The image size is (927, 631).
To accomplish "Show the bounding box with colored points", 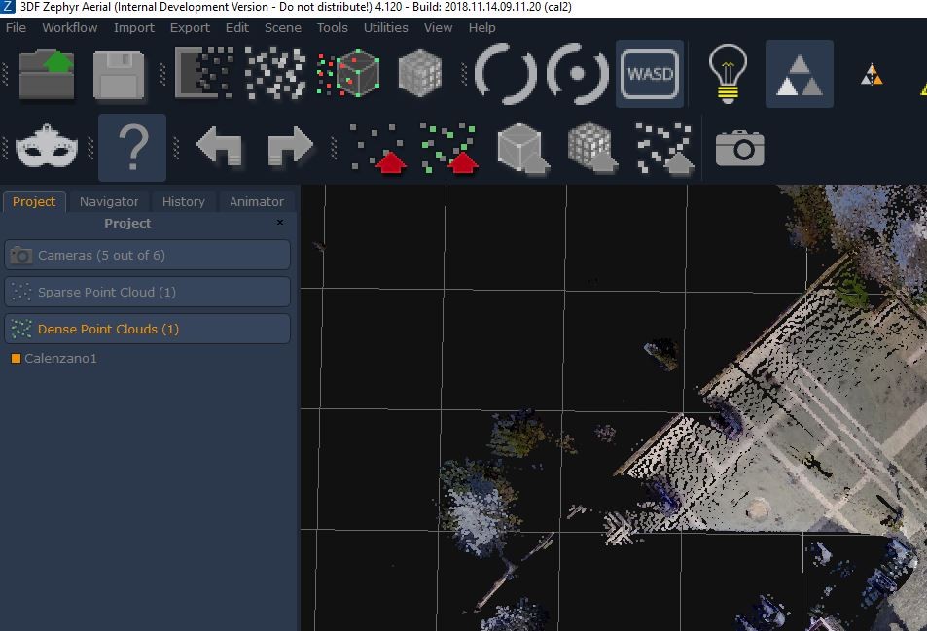I will click(348, 74).
